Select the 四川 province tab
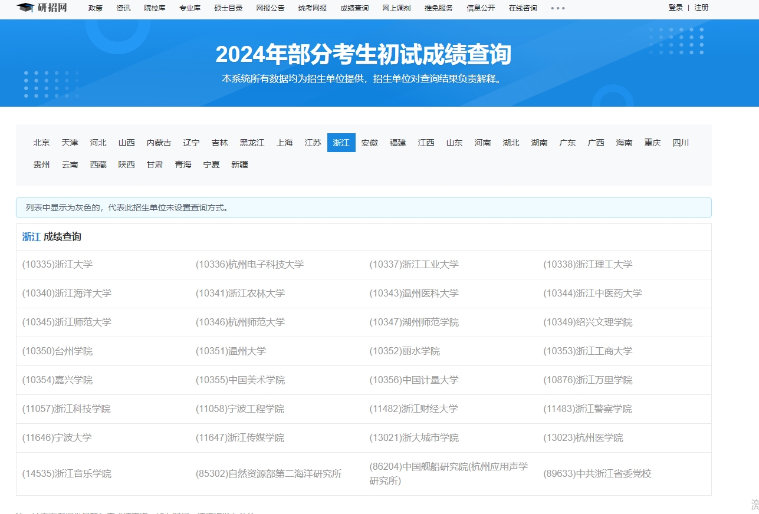This screenshot has height=514, width=759. [x=681, y=143]
